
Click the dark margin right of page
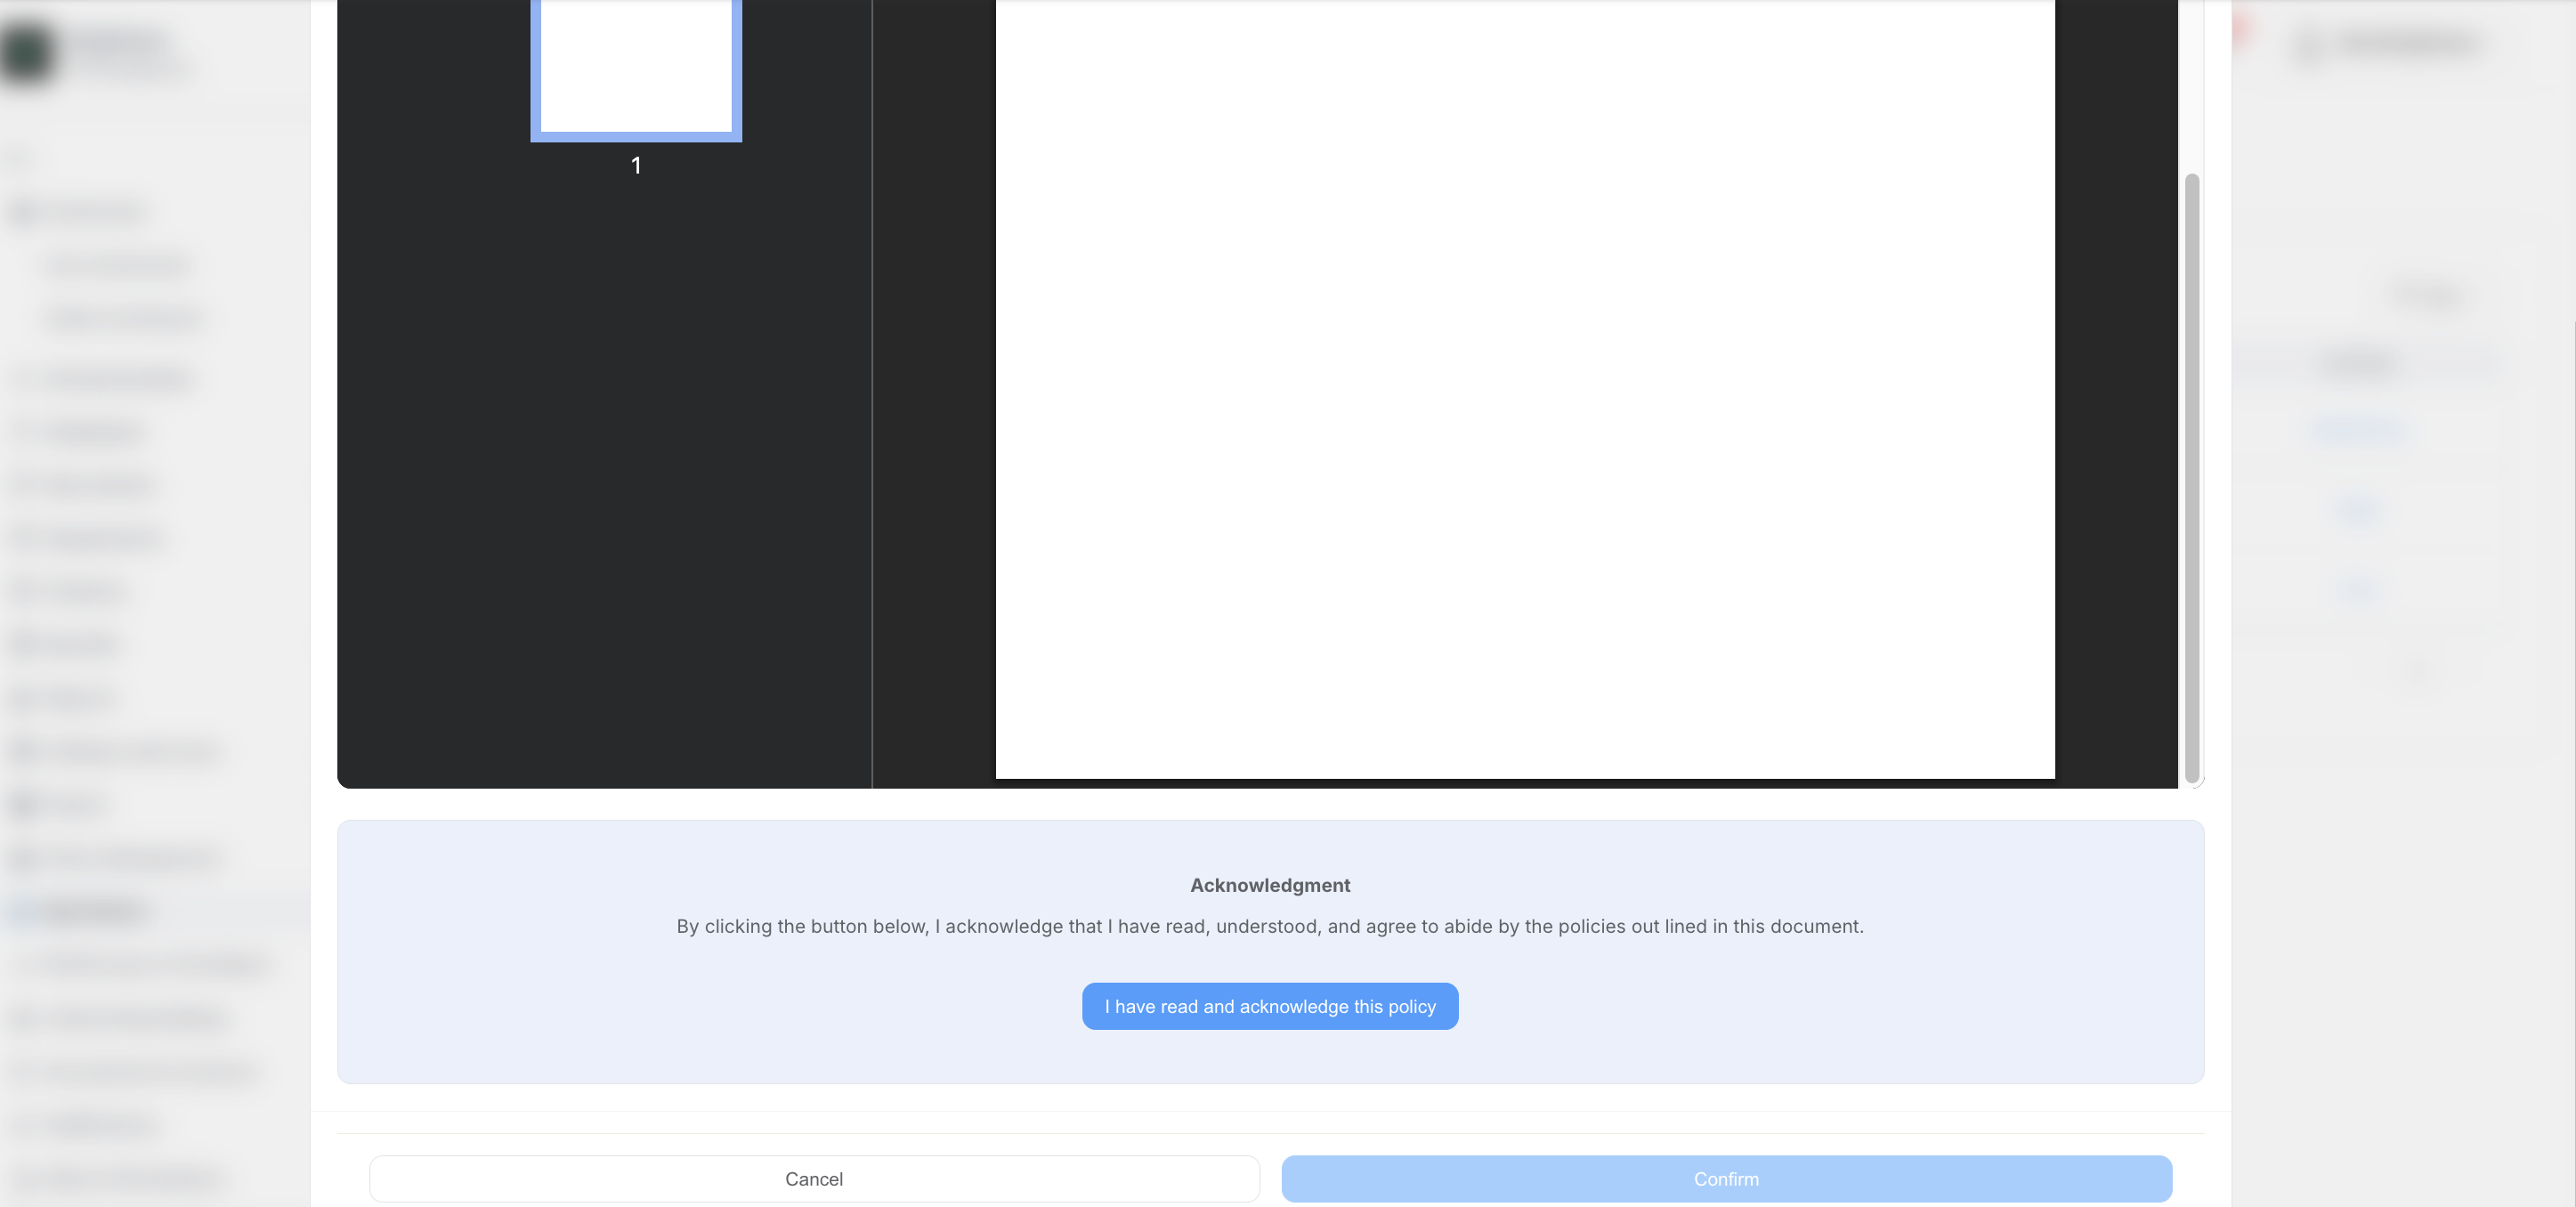coord(2115,400)
